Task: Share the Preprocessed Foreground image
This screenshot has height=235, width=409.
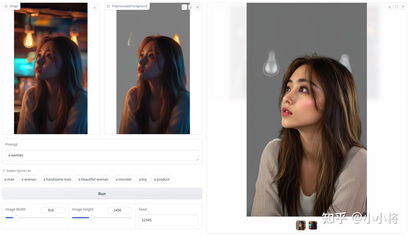Action: pos(198,7)
